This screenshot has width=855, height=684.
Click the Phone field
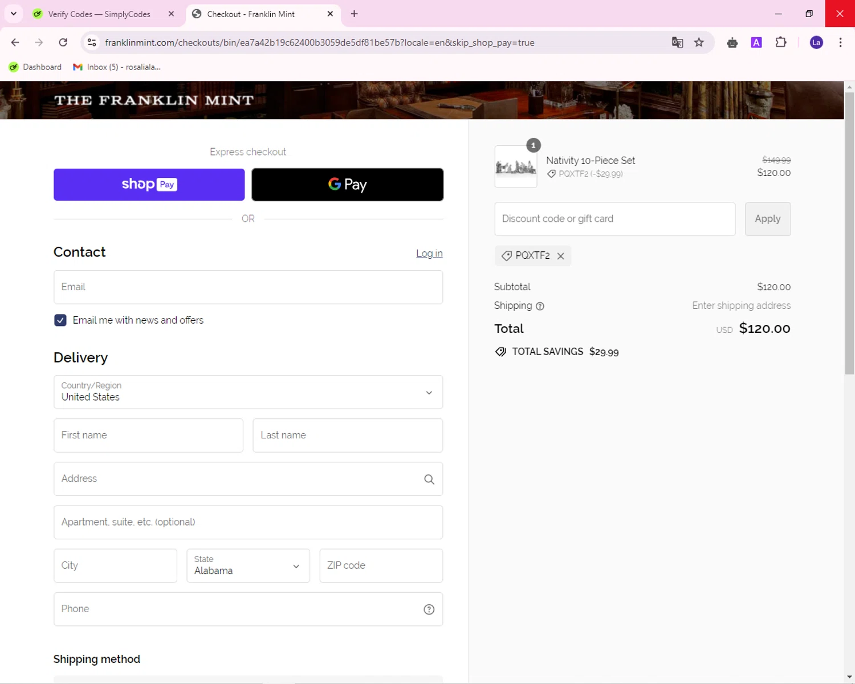248,609
